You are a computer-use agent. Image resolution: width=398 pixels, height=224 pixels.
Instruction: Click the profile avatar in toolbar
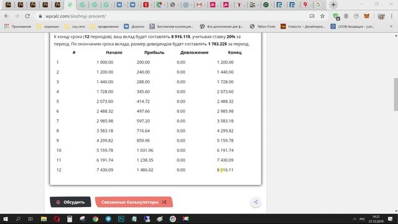pos(381,16)
